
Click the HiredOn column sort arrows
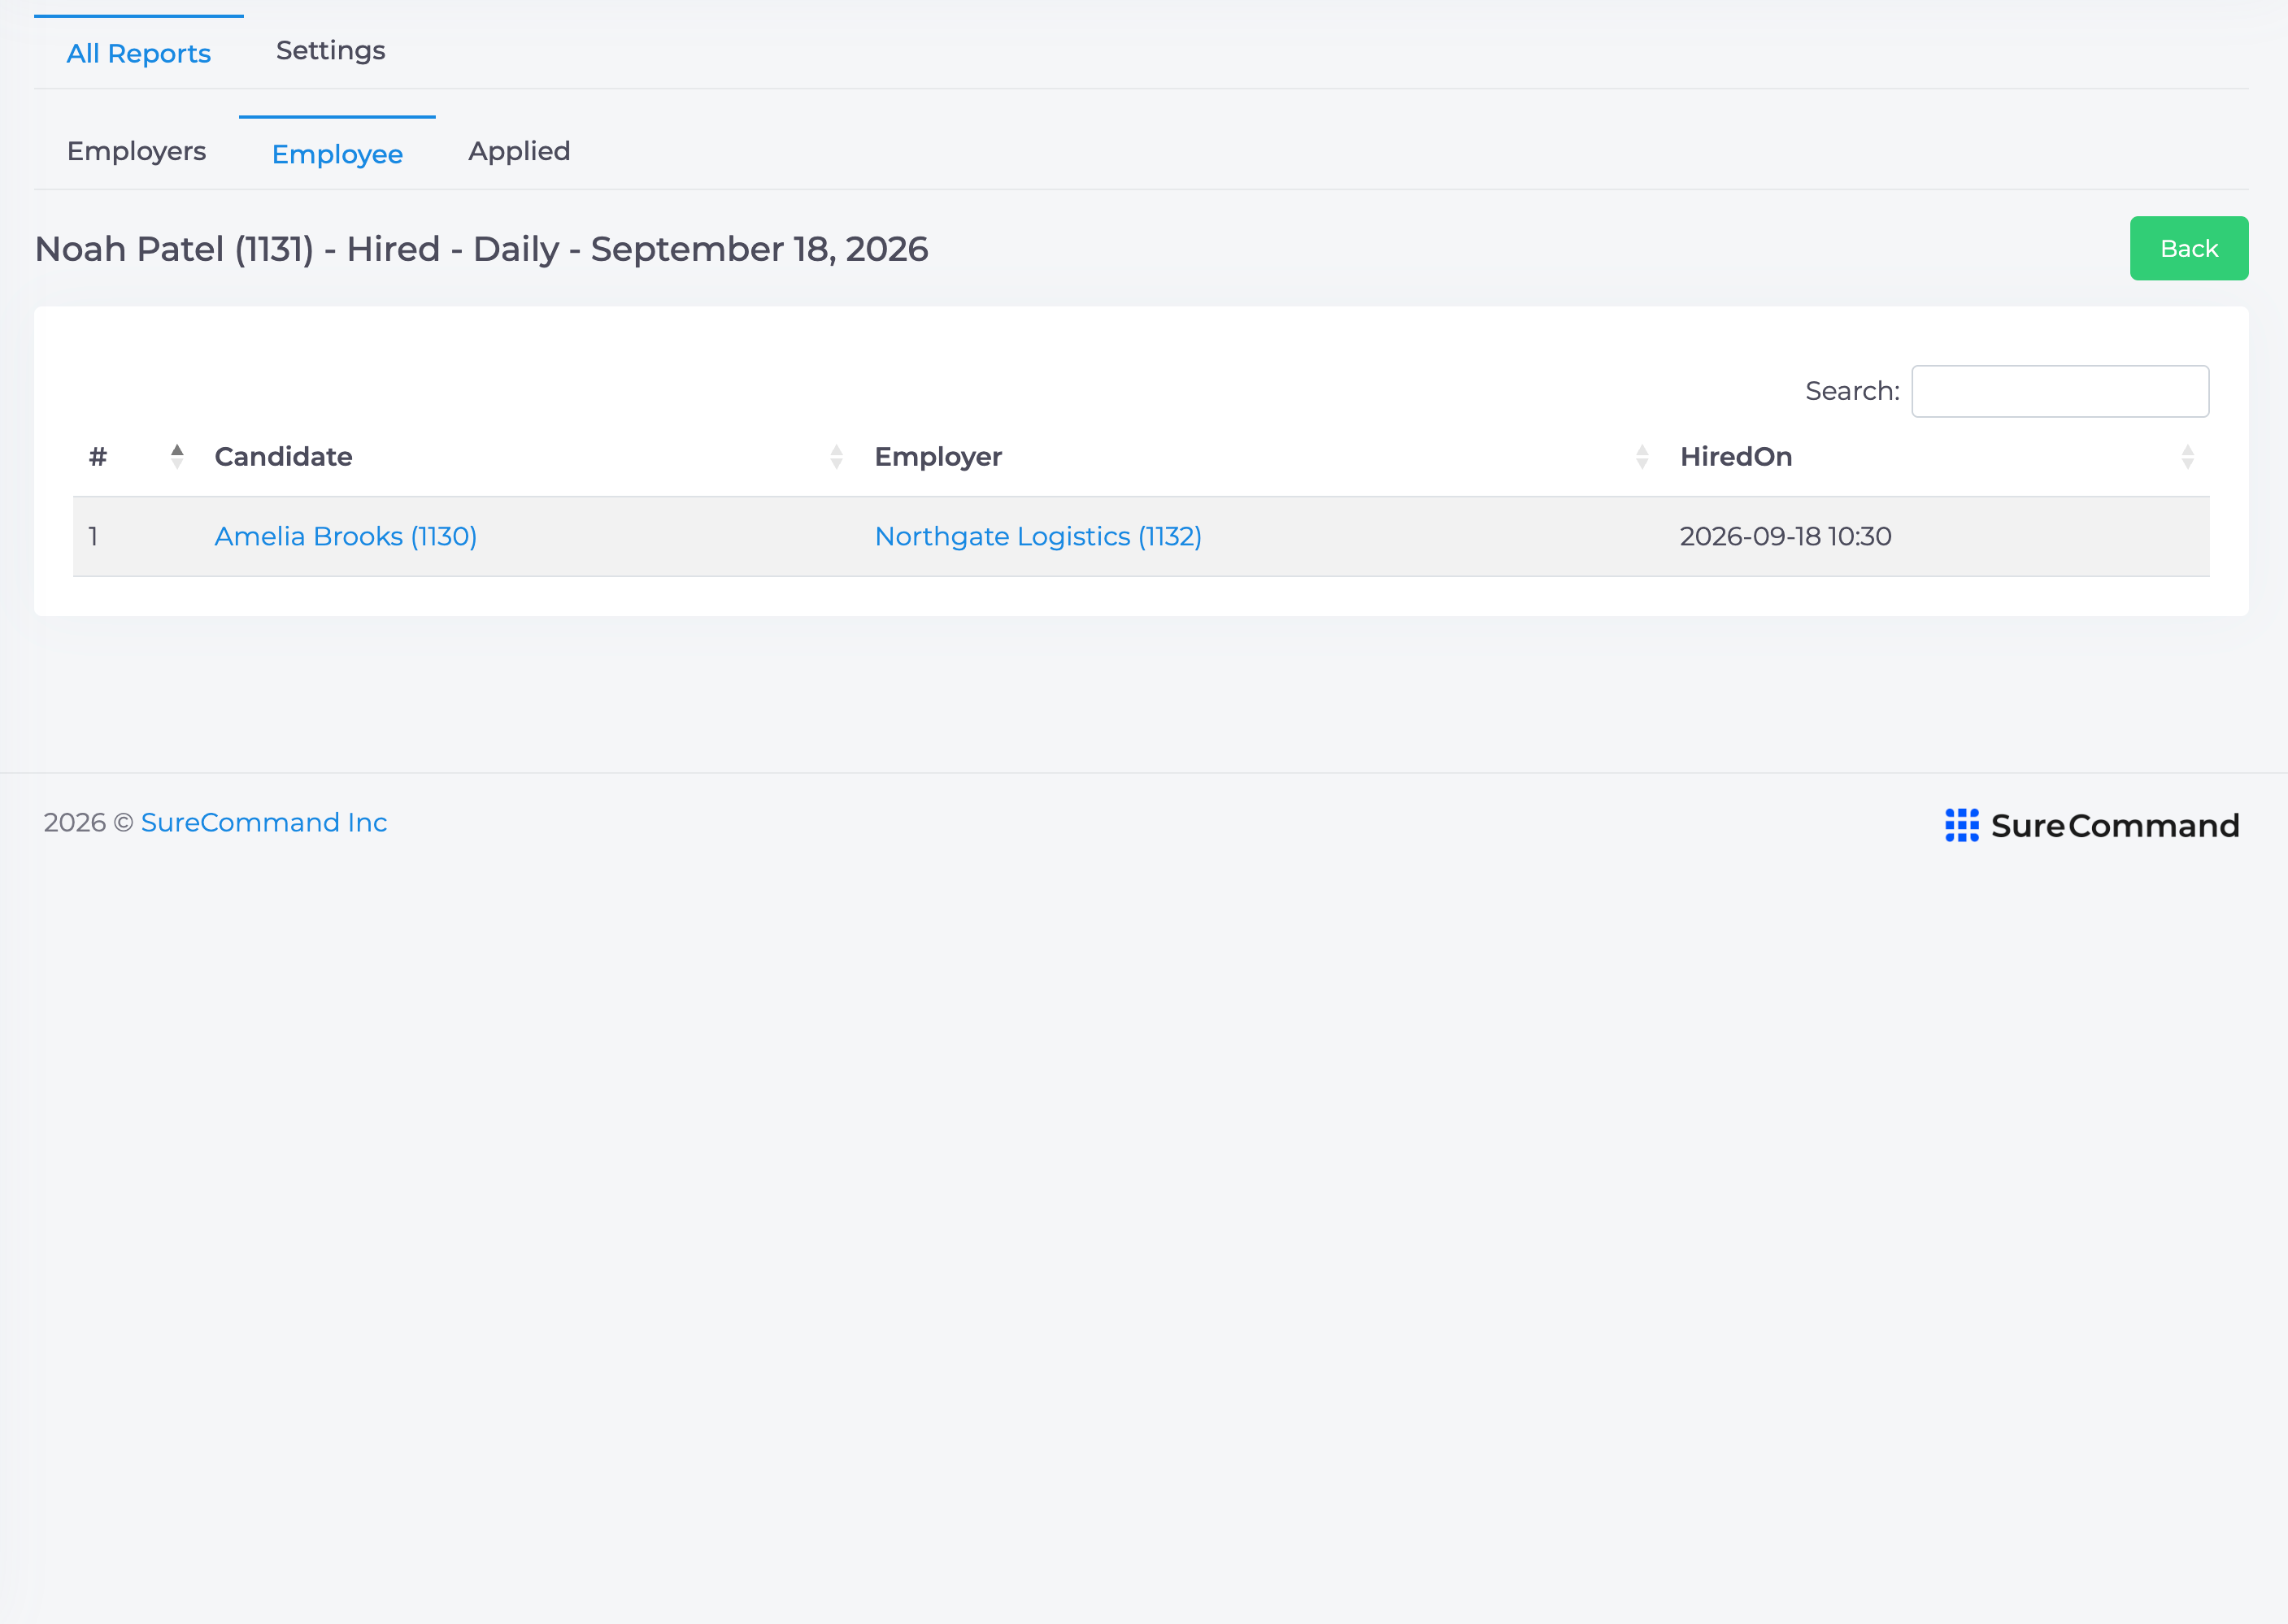[x=2188, y=456]
